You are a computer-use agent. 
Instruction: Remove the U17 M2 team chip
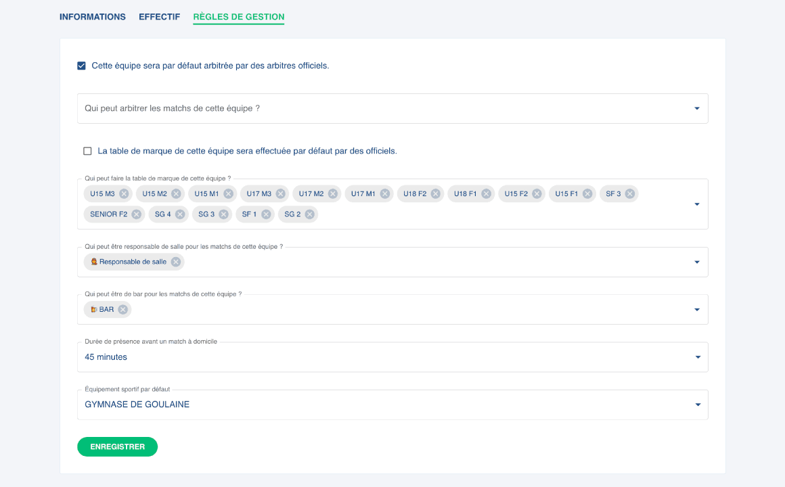pyautogui.click(x=333, y=193)
